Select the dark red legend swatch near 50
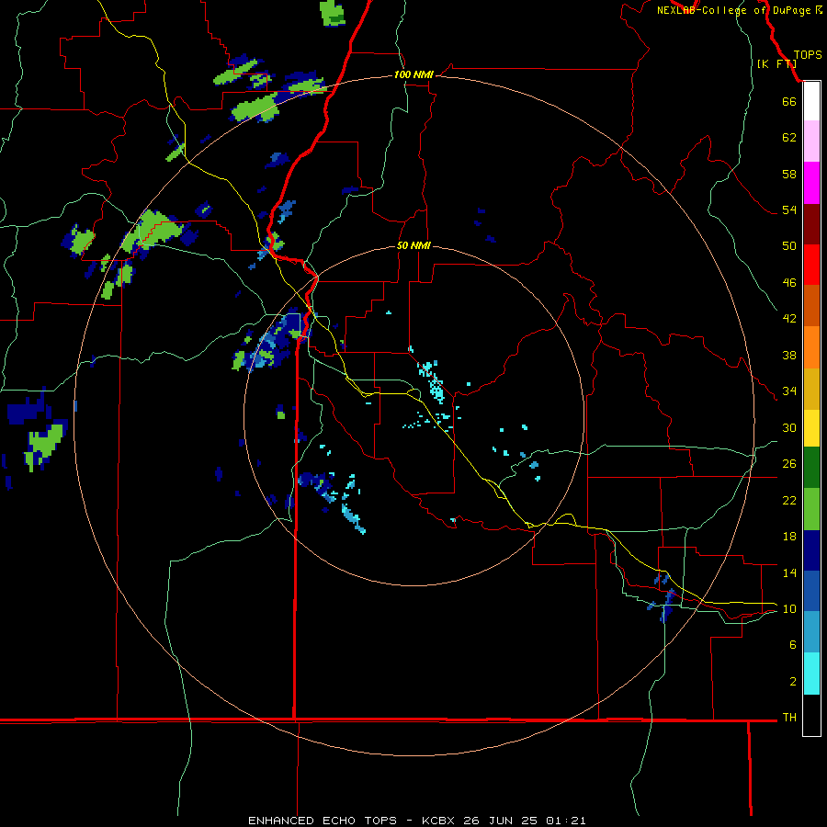The image size is (827, 827). [811, 224]
